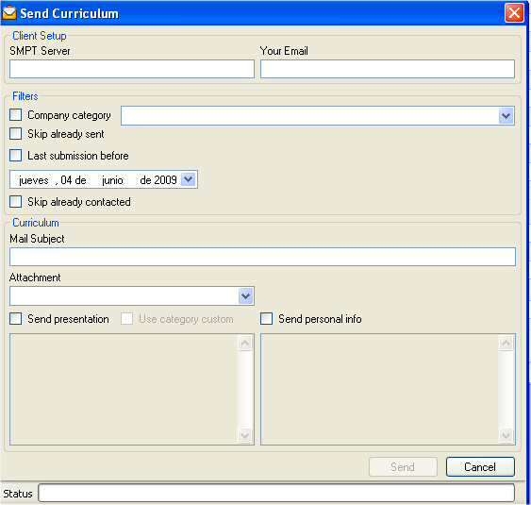Enable Send presentation checkbox
Image resolution: width=531 pixels, height=505 pixels.
coord(16,319)
